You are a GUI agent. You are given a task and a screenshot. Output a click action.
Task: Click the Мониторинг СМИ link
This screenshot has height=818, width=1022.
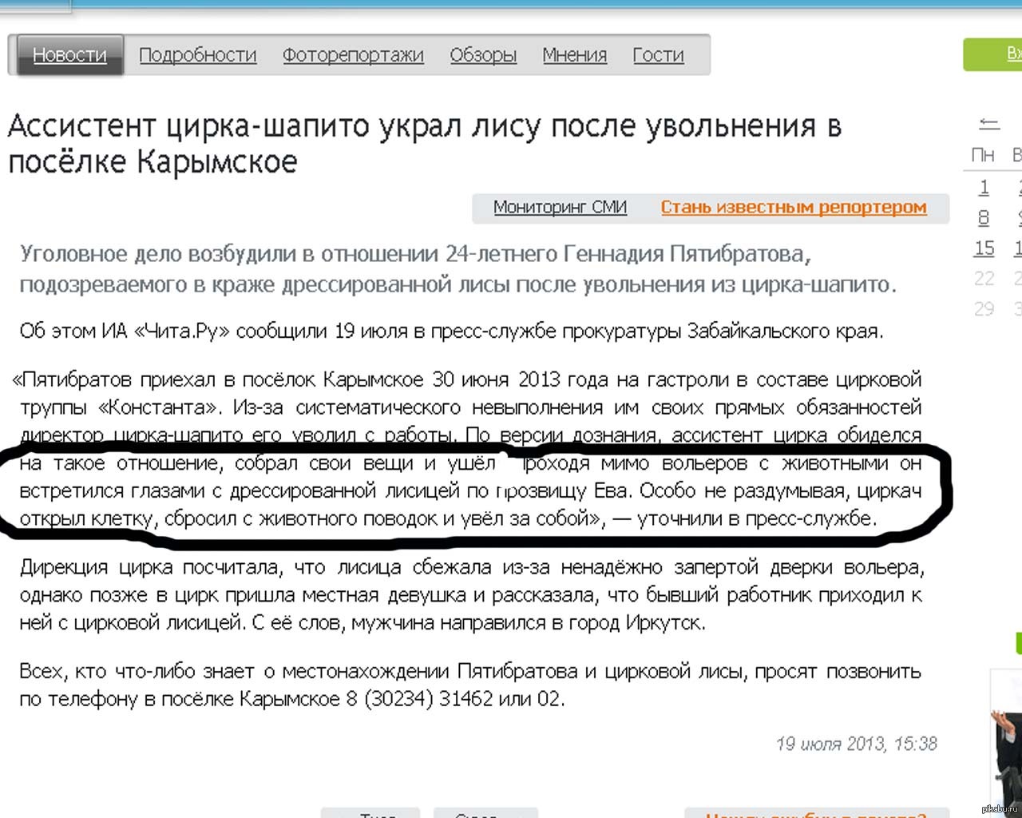tap(560, 208)
